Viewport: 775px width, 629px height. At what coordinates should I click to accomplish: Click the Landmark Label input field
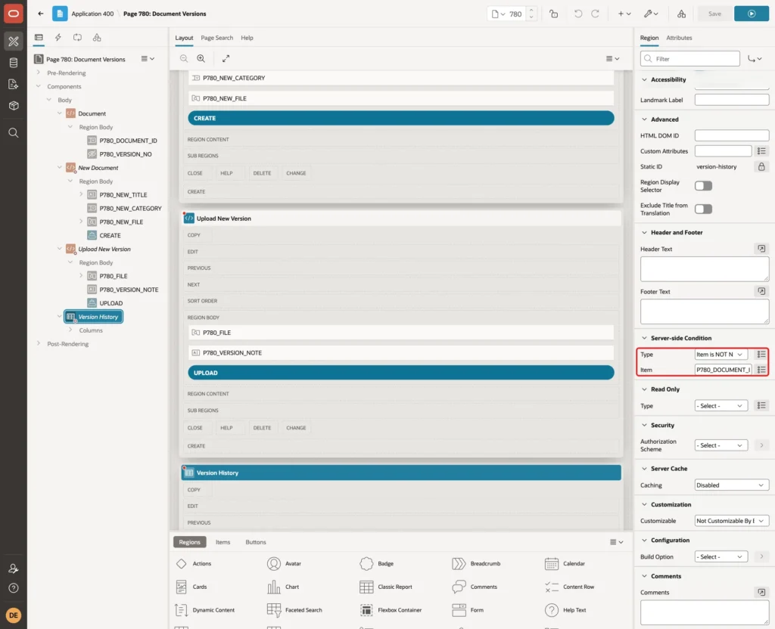coord(732,100)
